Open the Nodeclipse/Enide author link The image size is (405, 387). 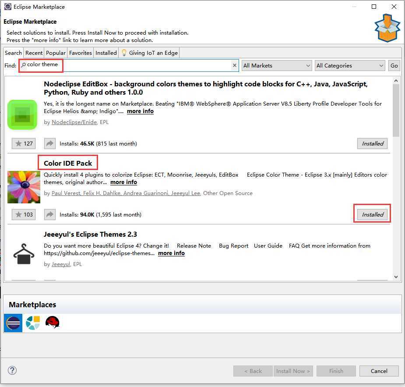point(74,122)
